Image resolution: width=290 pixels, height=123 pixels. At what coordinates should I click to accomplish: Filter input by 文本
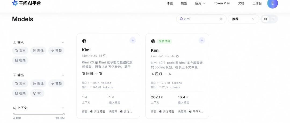pyautogui.click(x=20, y=51)
